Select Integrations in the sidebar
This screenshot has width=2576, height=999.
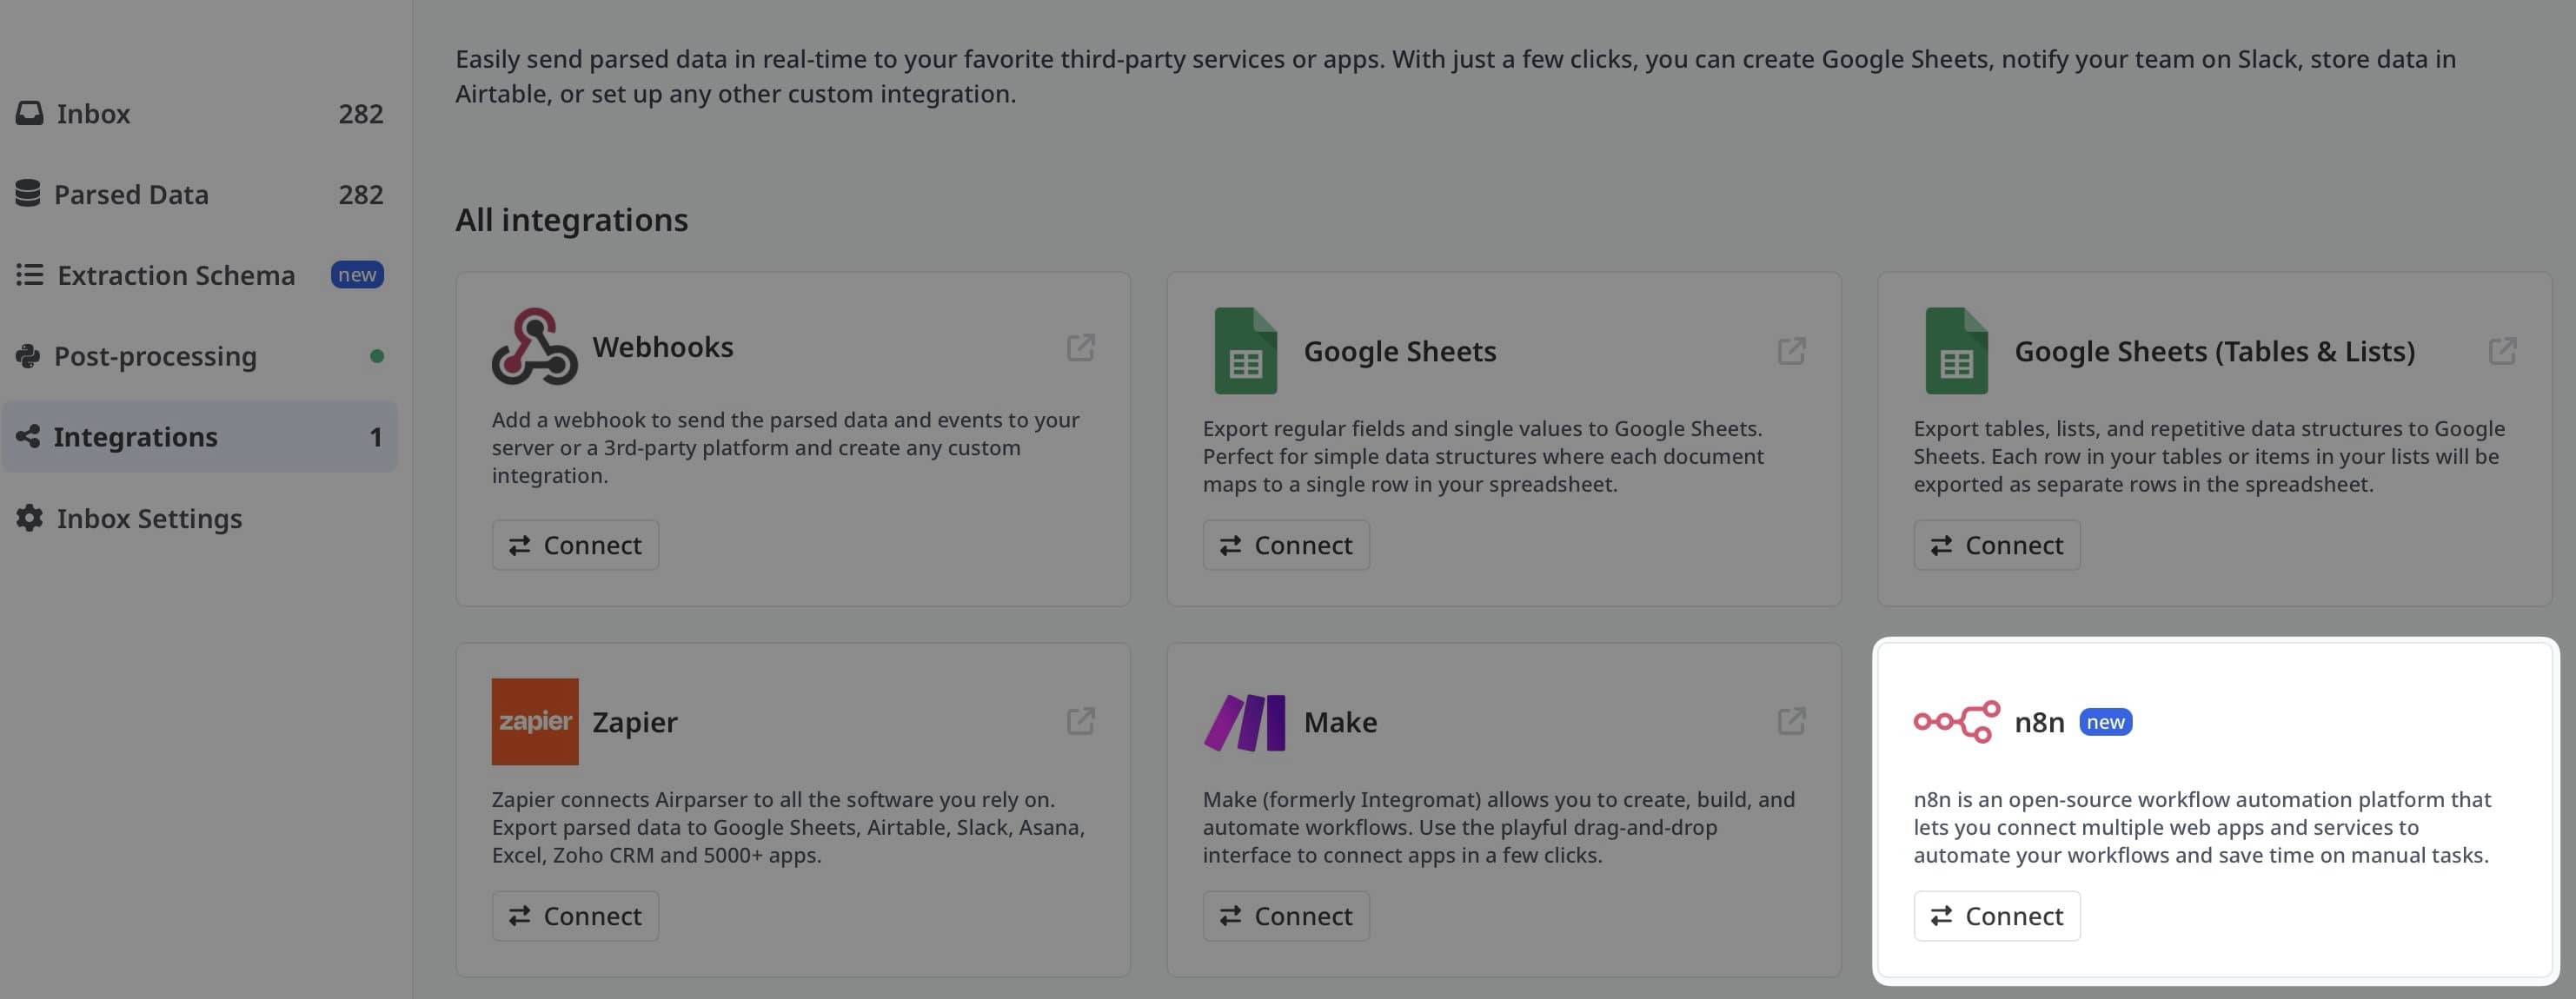(x=136, y=436)
